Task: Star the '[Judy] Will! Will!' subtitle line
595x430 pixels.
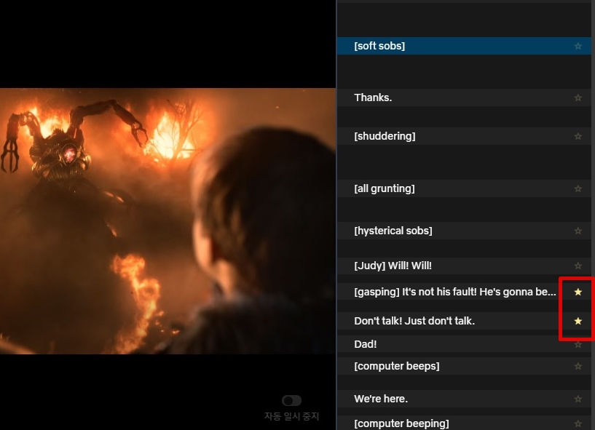Action: click(578, 266)
